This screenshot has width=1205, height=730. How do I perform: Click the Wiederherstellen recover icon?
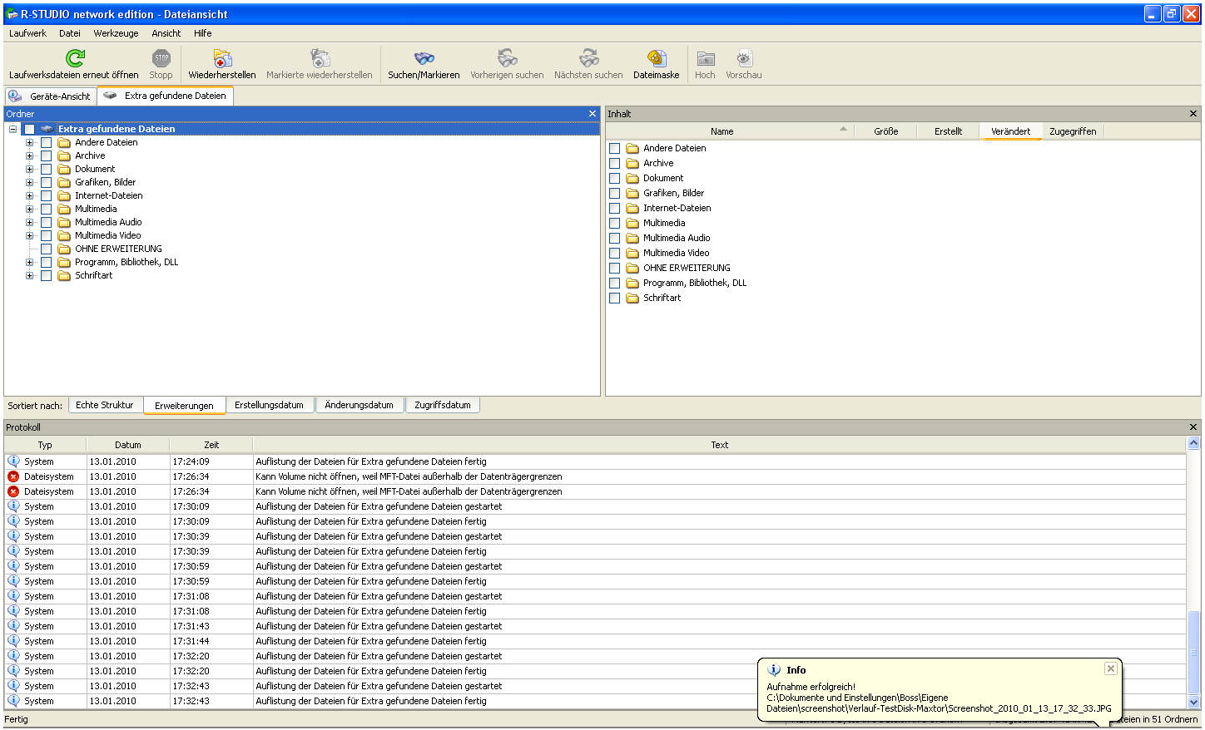[222, 57]
